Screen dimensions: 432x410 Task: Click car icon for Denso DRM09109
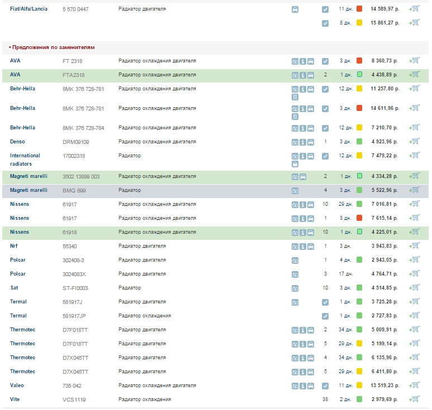coord(311,142)
